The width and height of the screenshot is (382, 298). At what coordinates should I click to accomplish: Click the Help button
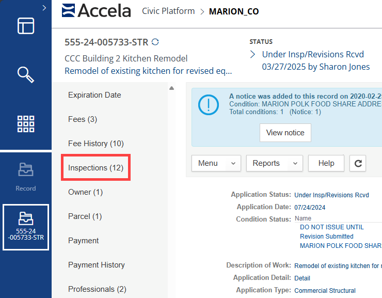click(326, 163)
